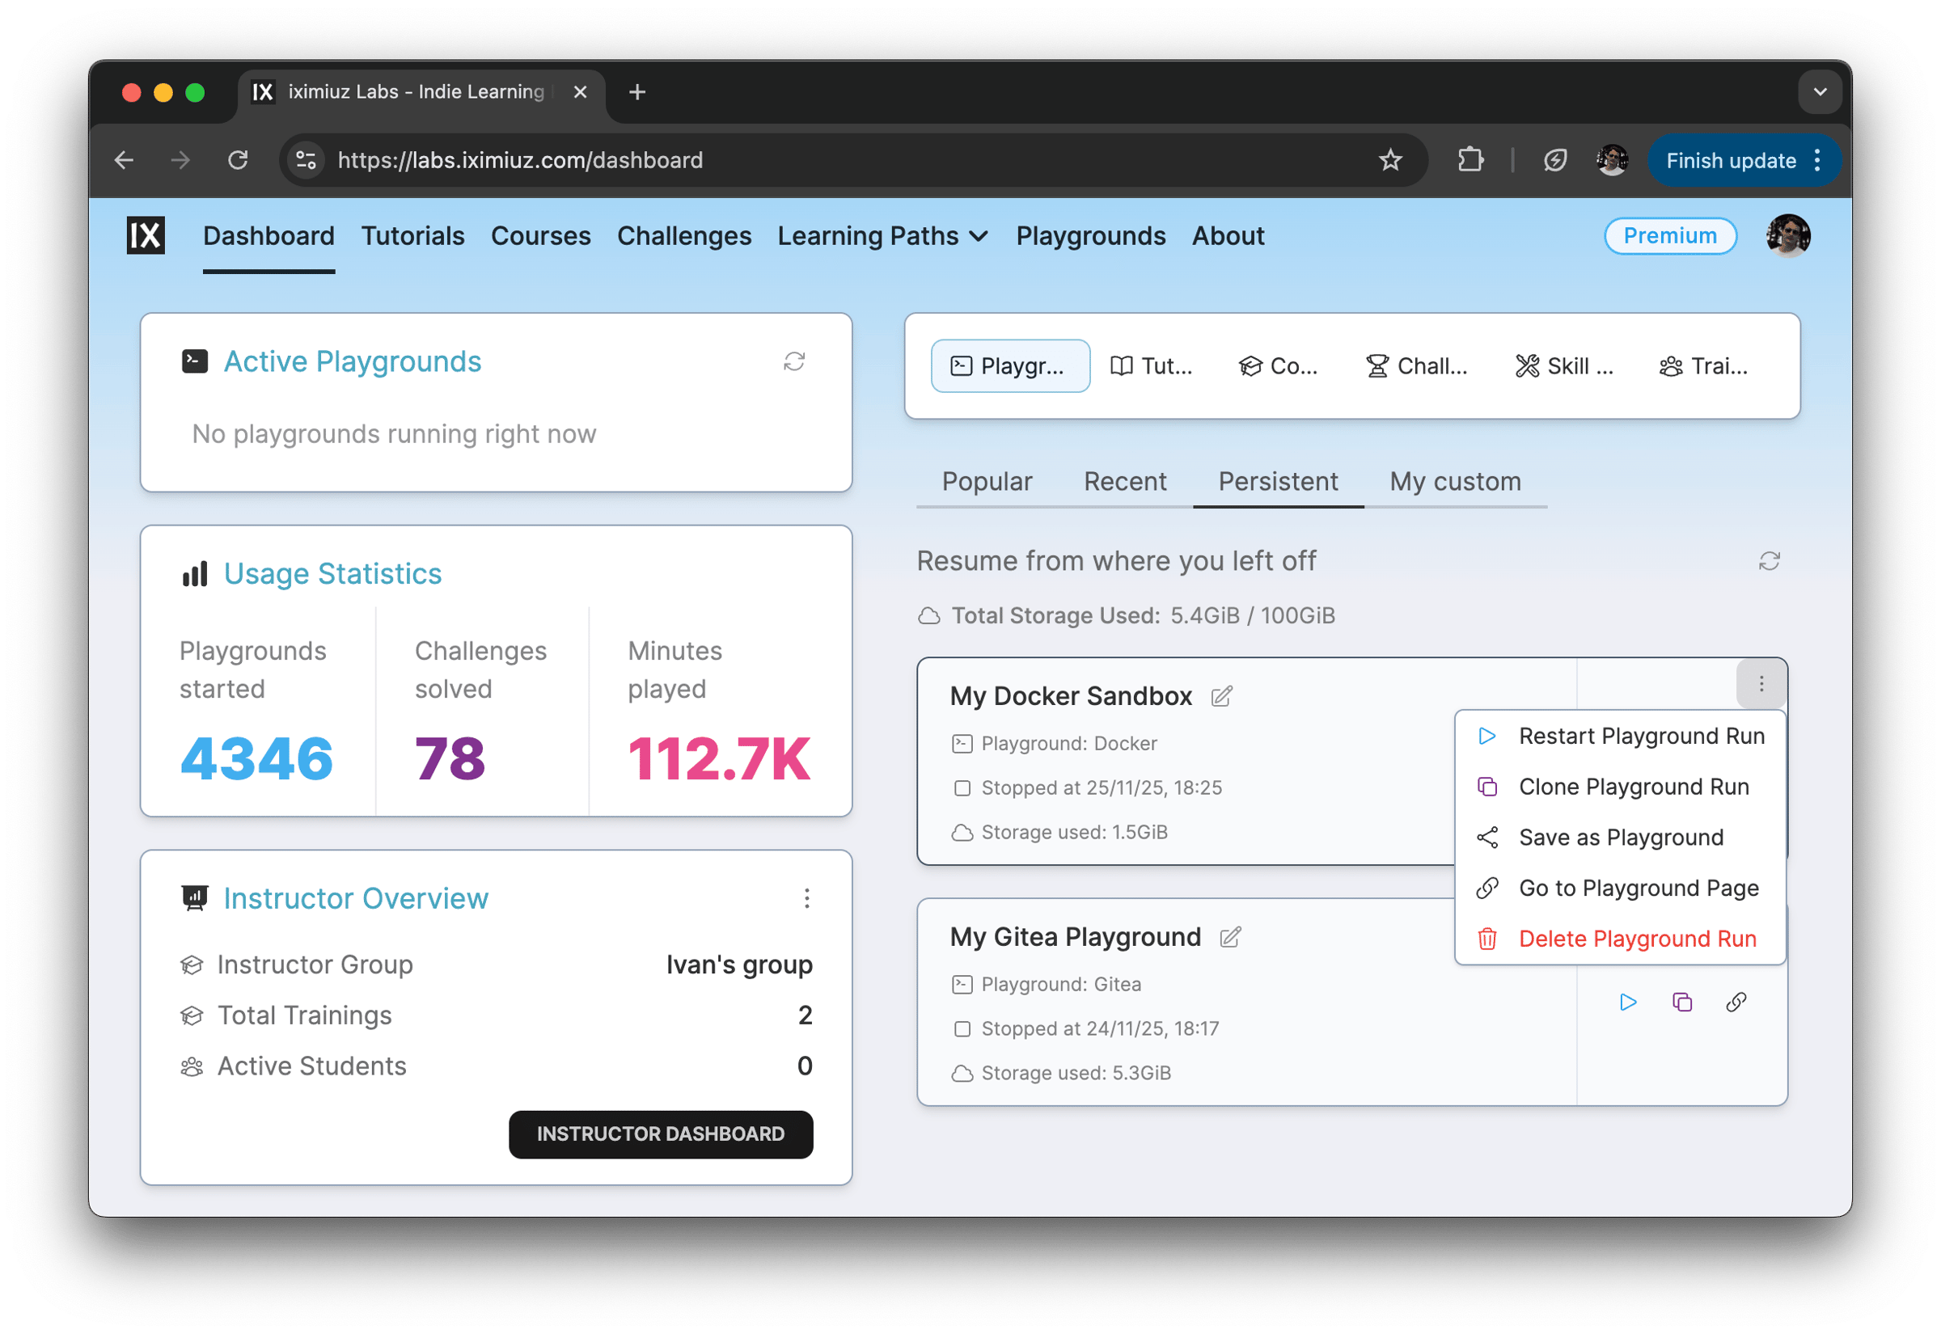Open Gitea playground page link icon
The width and height of the screenshot is (1941, 1334).
pos(1736,1003)
